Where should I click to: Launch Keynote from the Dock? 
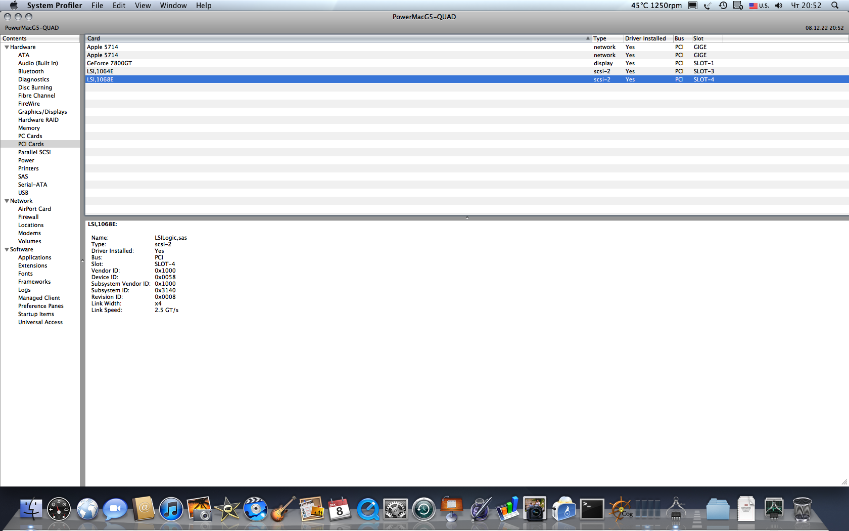pyautogui.click(x=452, y=509)
